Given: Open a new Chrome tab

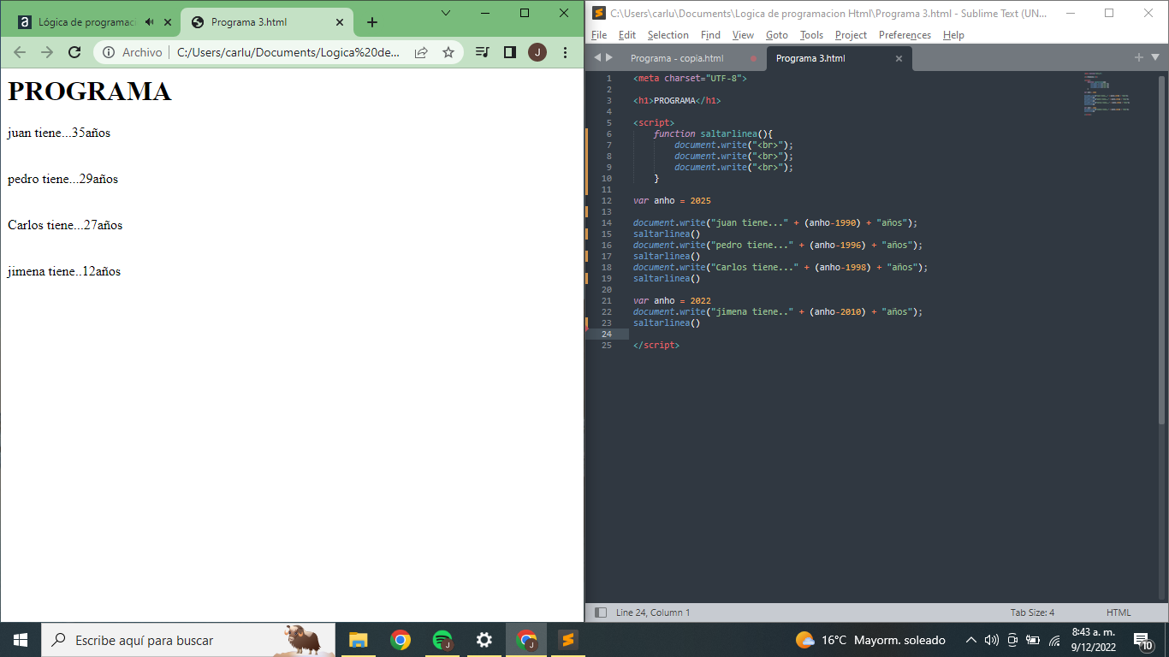Looking at the screenshot, I should [371, 22].
